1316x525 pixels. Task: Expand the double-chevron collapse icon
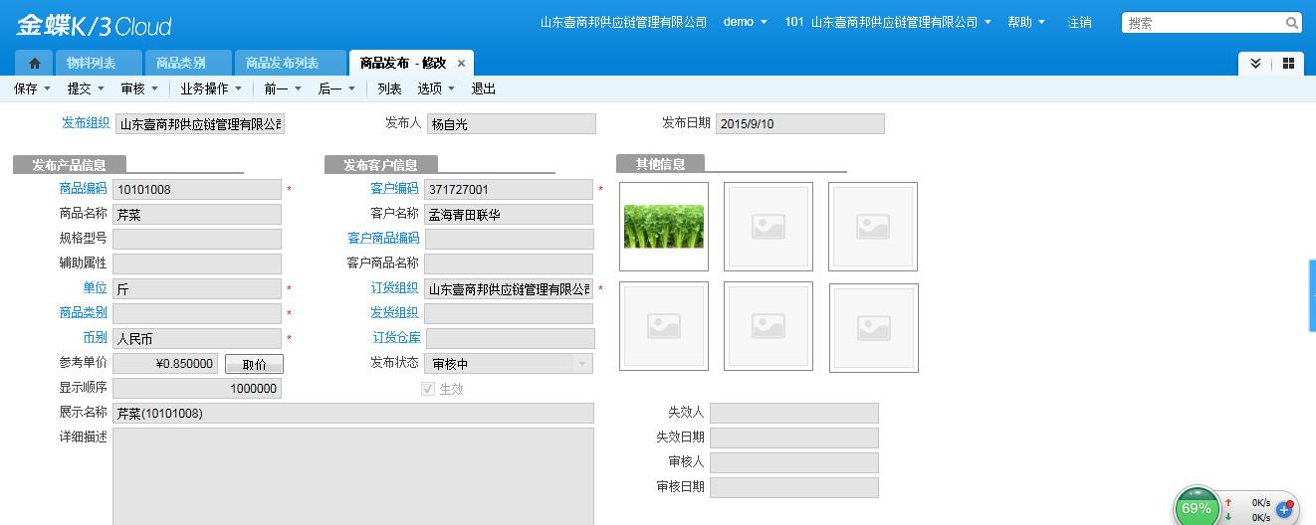(1255, 64)
